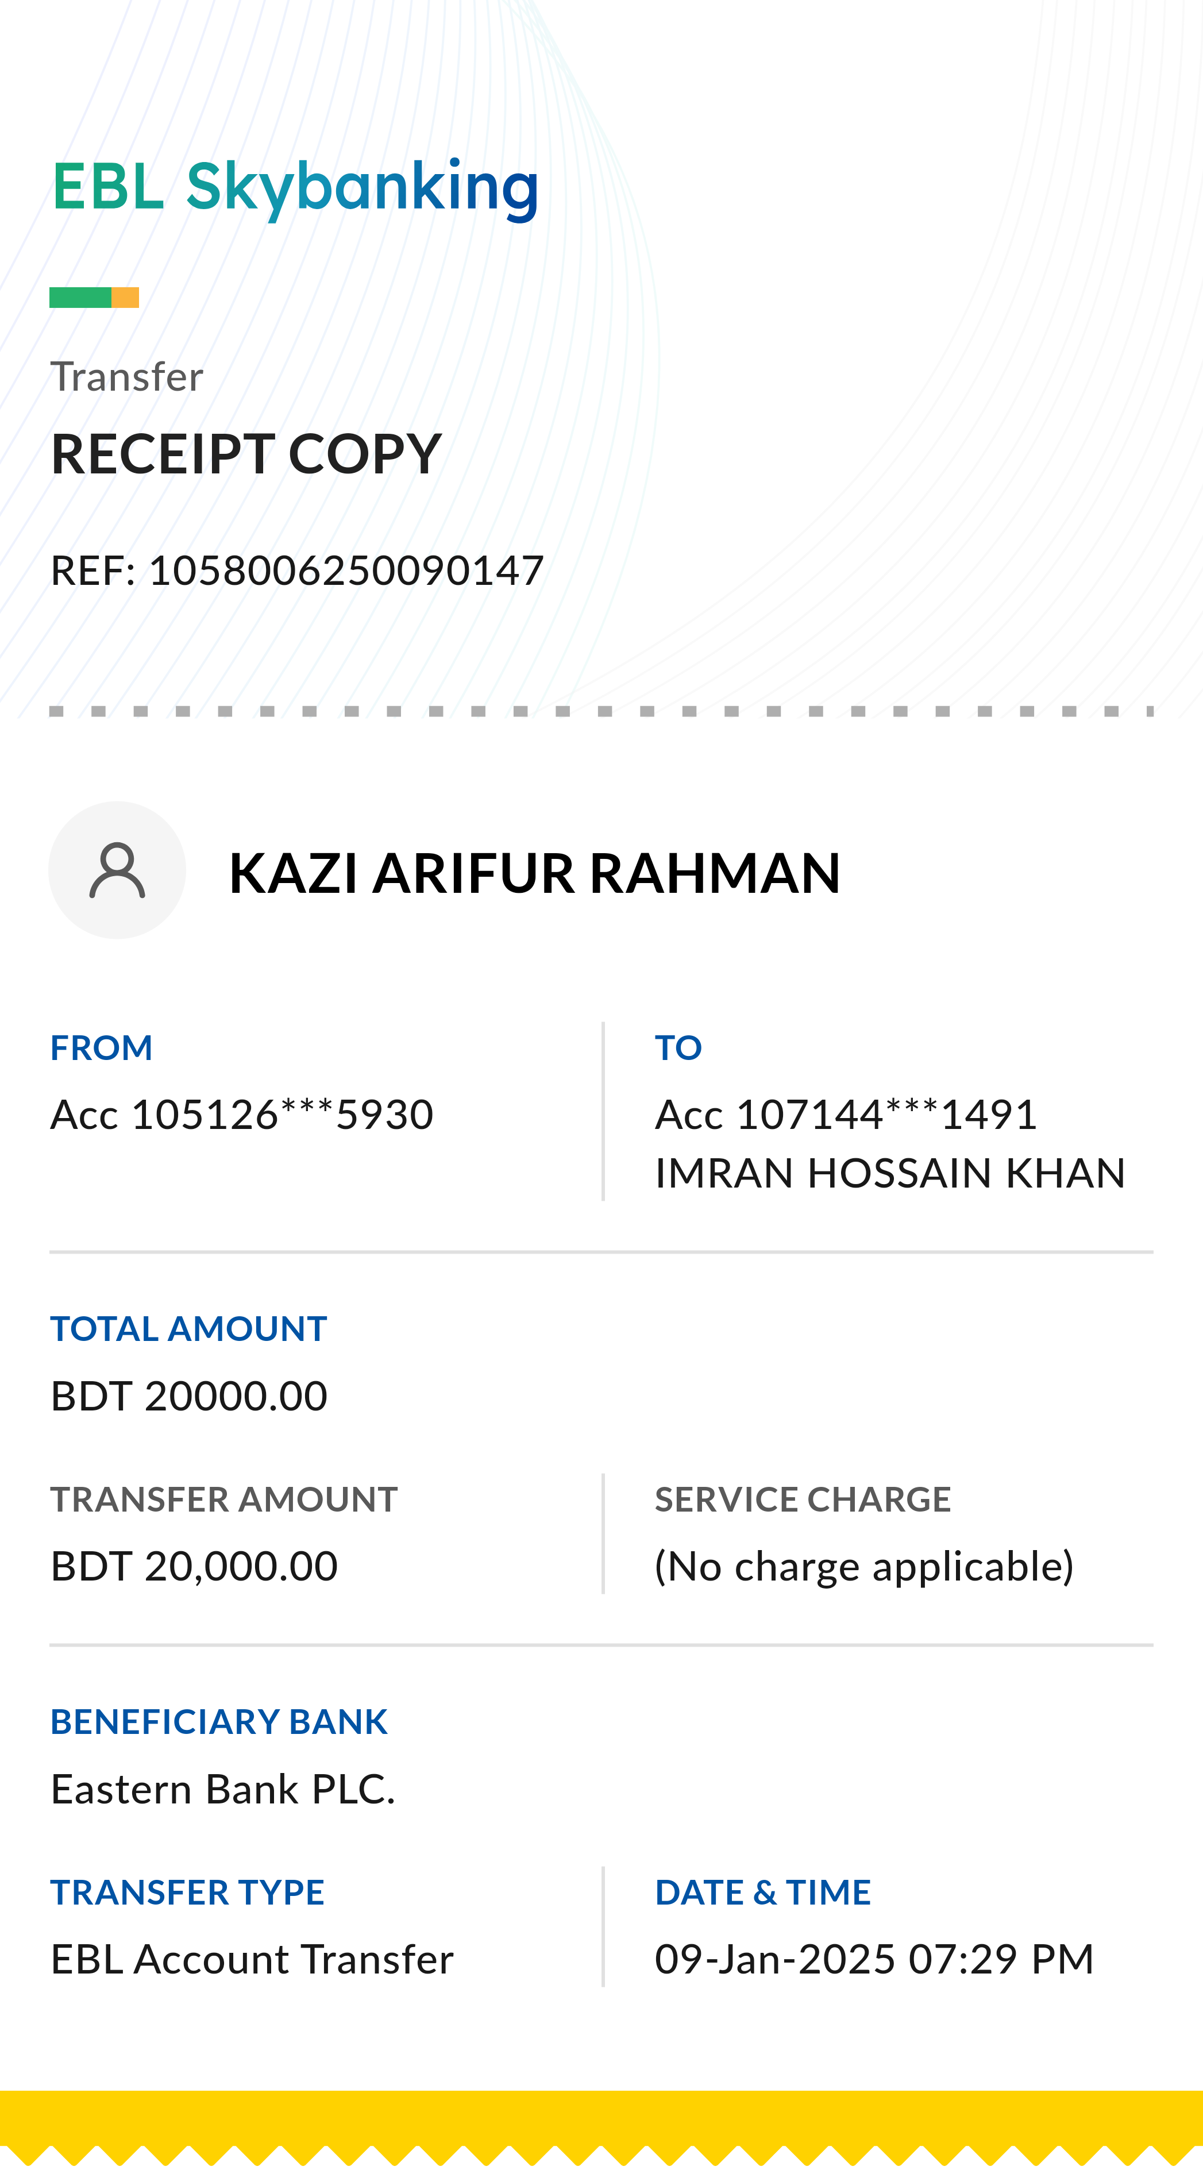This screenshot has height=2170, width=1203.
Task: Click the user avatar icon
Action: (117, 870)
